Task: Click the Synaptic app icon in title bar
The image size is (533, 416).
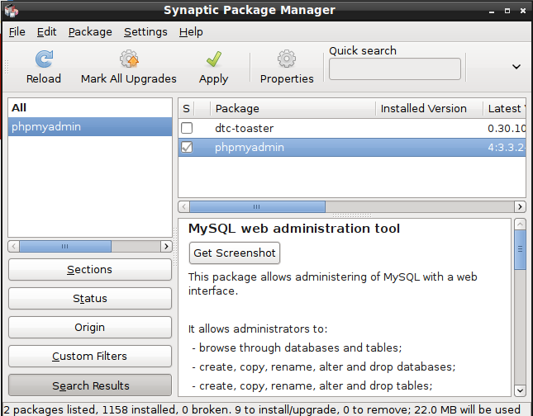Action: (12, 11)
